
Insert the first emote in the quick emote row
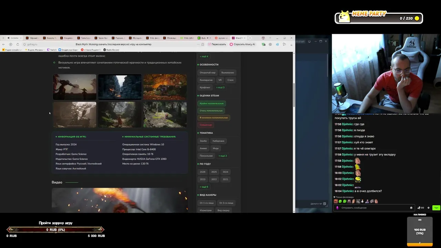pos(336,201)
